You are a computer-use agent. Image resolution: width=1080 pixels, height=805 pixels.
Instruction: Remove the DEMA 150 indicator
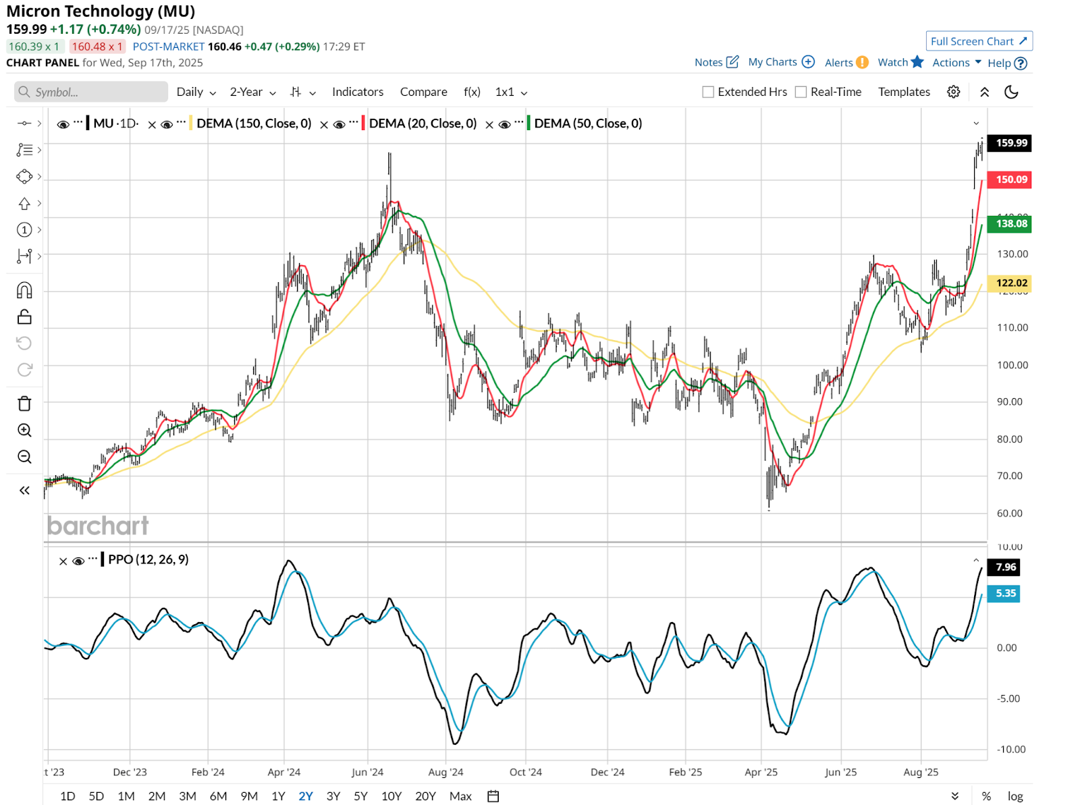click(x=152, y=124)
